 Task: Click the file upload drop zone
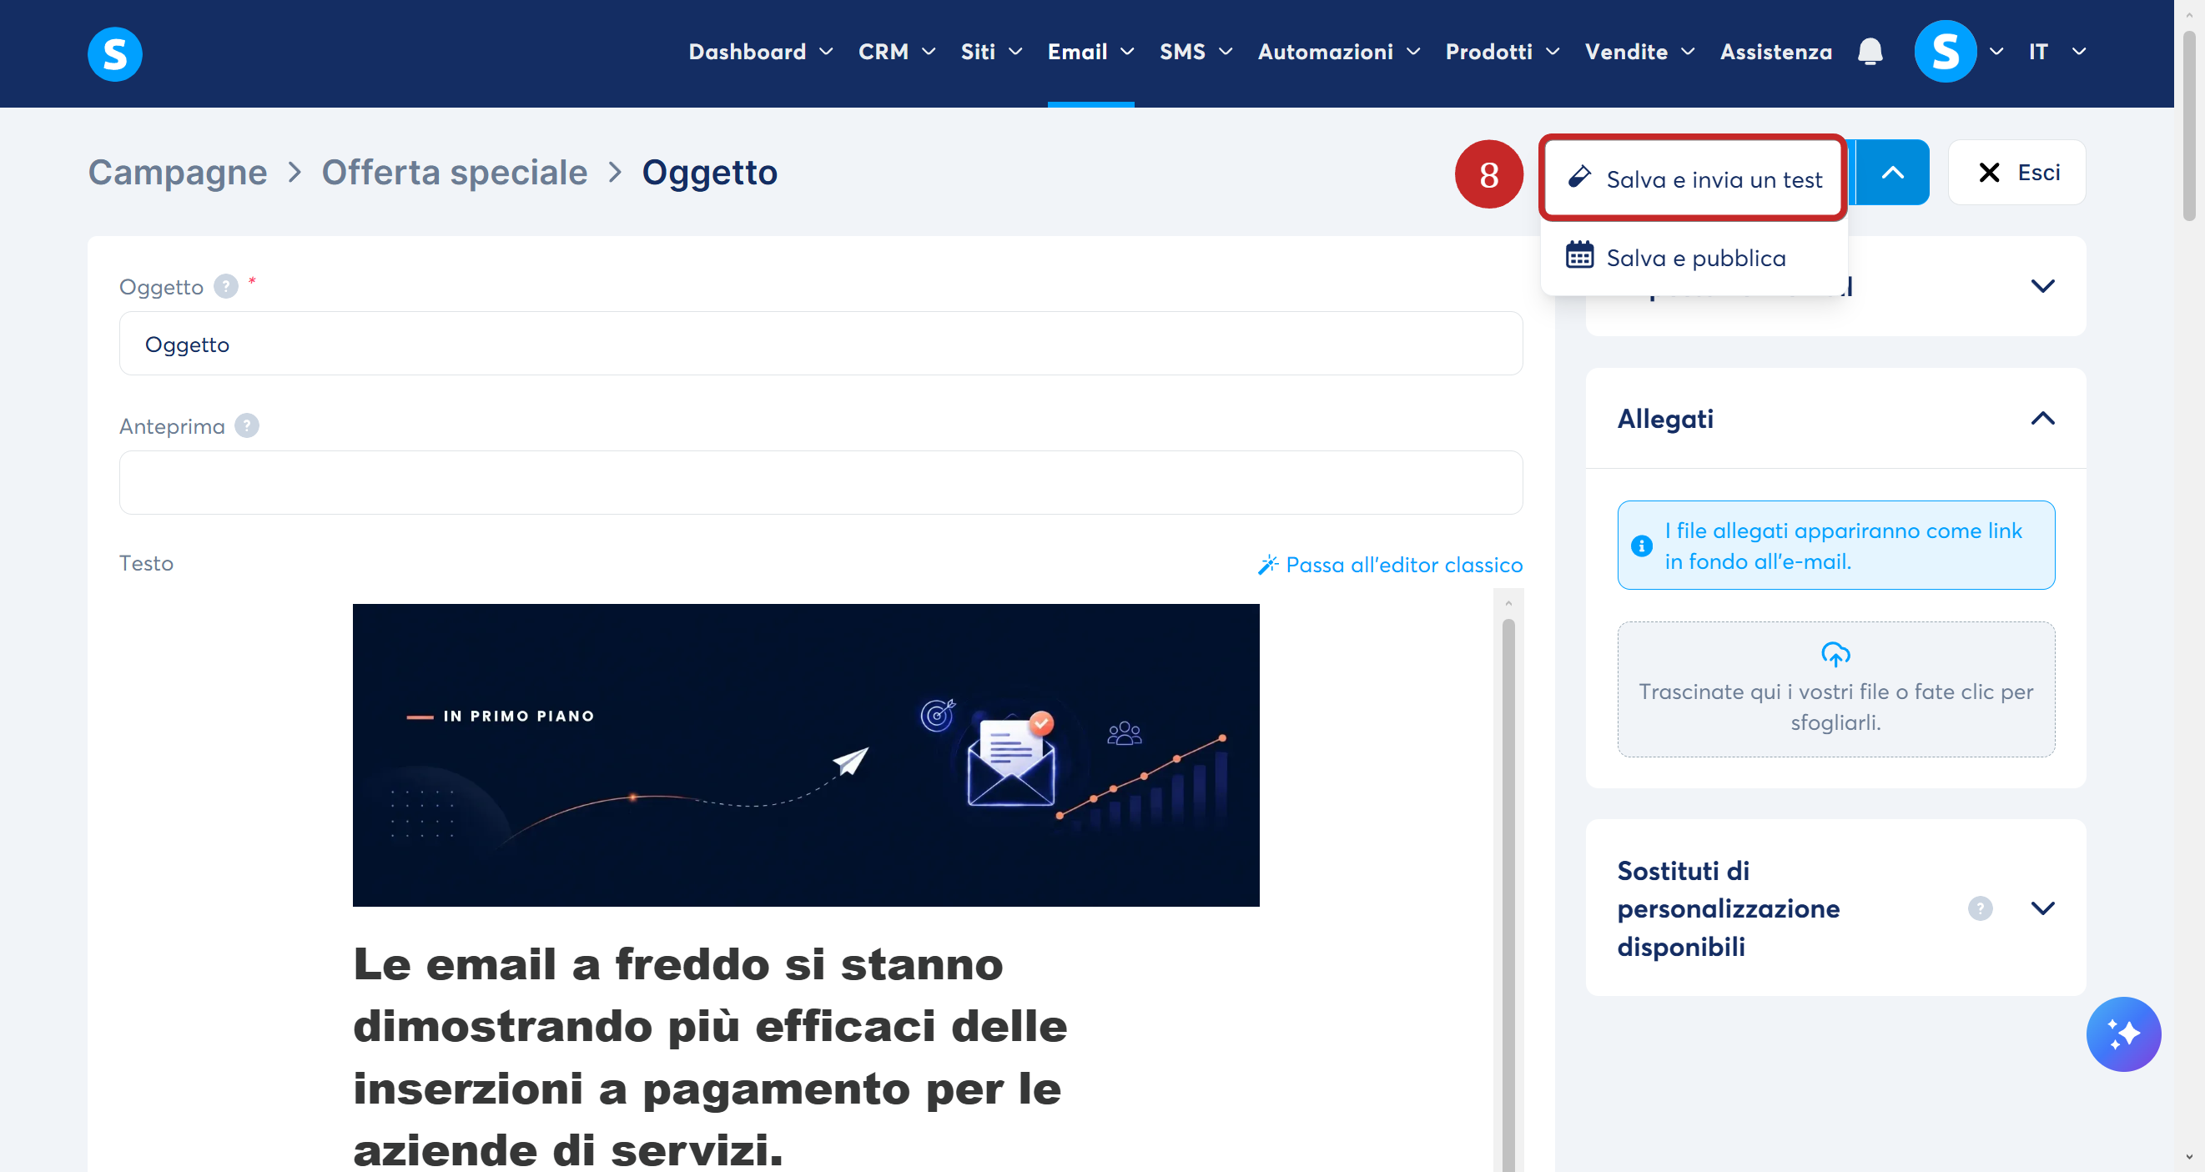point(1835,690)
